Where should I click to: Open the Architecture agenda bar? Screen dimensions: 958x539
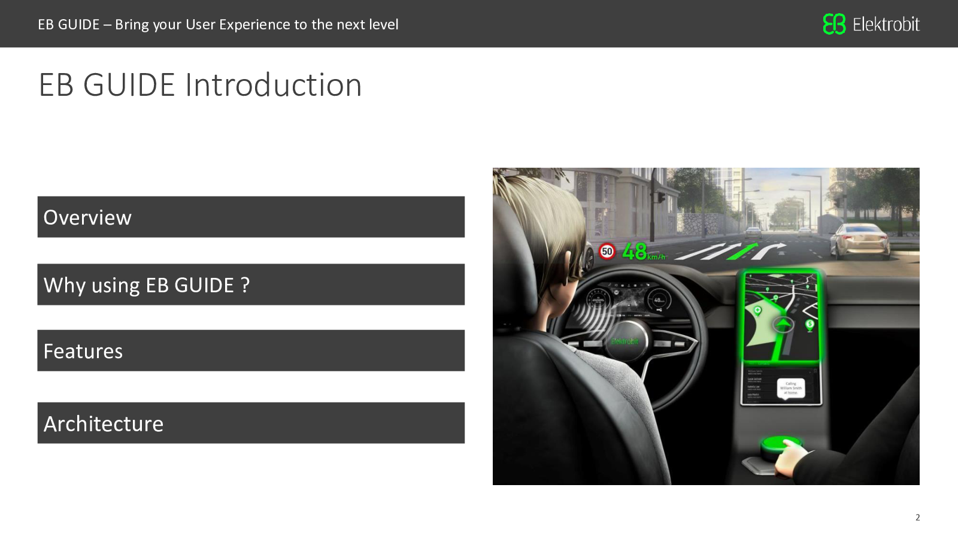click(251, 423)
